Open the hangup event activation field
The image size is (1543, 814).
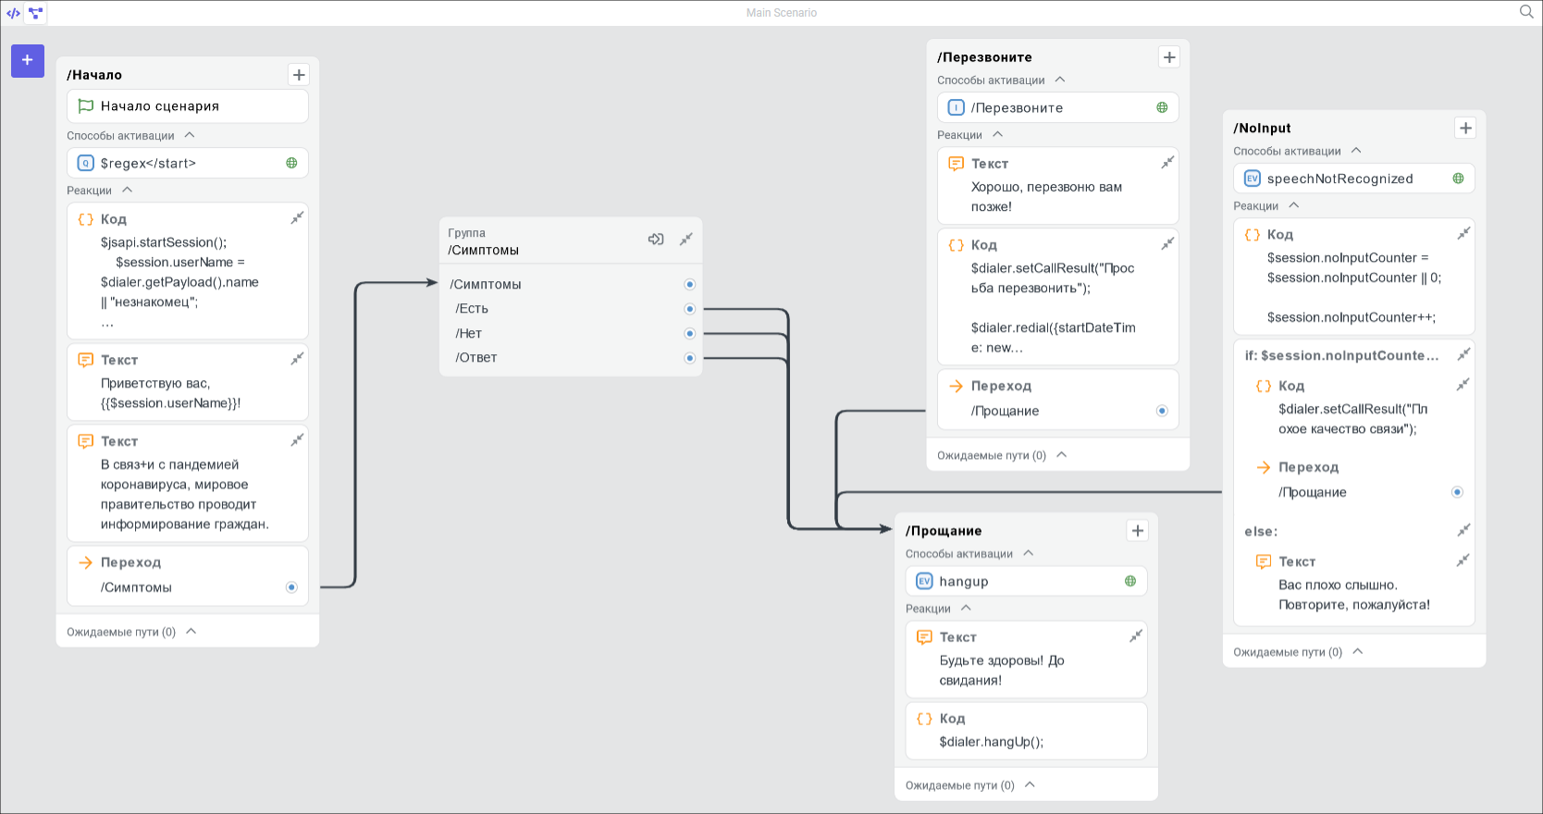1026,581
